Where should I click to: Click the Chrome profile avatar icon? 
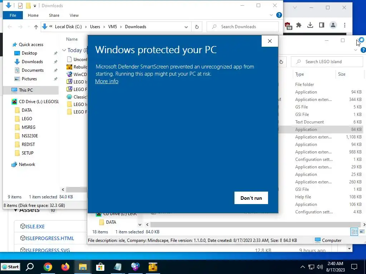click(333, 25)
